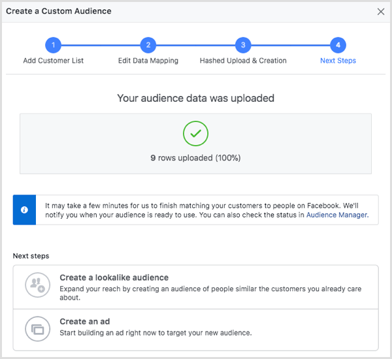Click Create a lookalike audience heading
This screenshot has width=392, height=359.
click(114, 277)
